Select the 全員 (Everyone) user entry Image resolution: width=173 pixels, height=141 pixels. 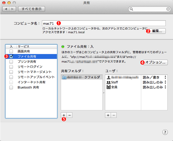coord(123,87)
